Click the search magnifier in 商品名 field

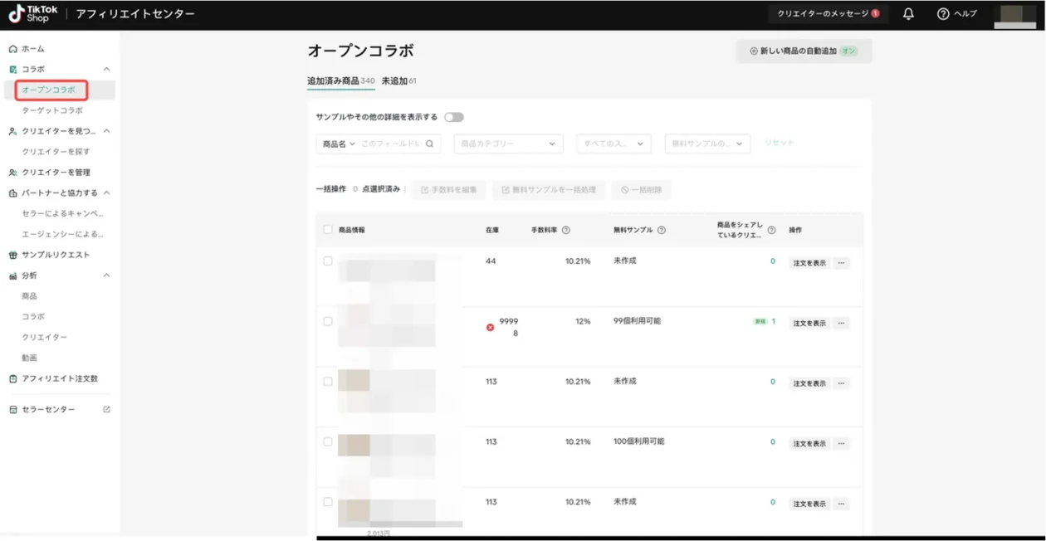click(x=429, y=144)
